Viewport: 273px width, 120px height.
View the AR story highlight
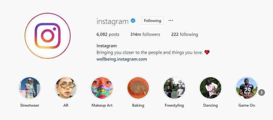(66, 88)
